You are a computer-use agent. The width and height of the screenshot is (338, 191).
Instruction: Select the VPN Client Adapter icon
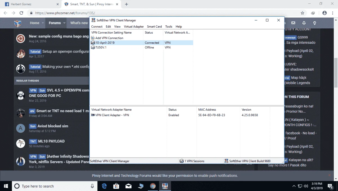pyautogui.click(x=93, y=115)
